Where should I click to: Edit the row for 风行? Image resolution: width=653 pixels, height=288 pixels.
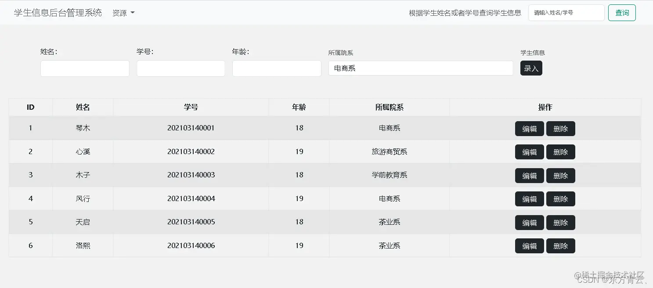tap(529, 199)
